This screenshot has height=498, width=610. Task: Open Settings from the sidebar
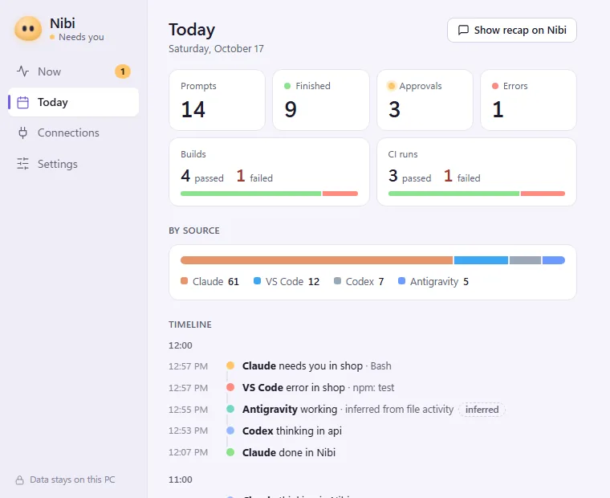73,164
